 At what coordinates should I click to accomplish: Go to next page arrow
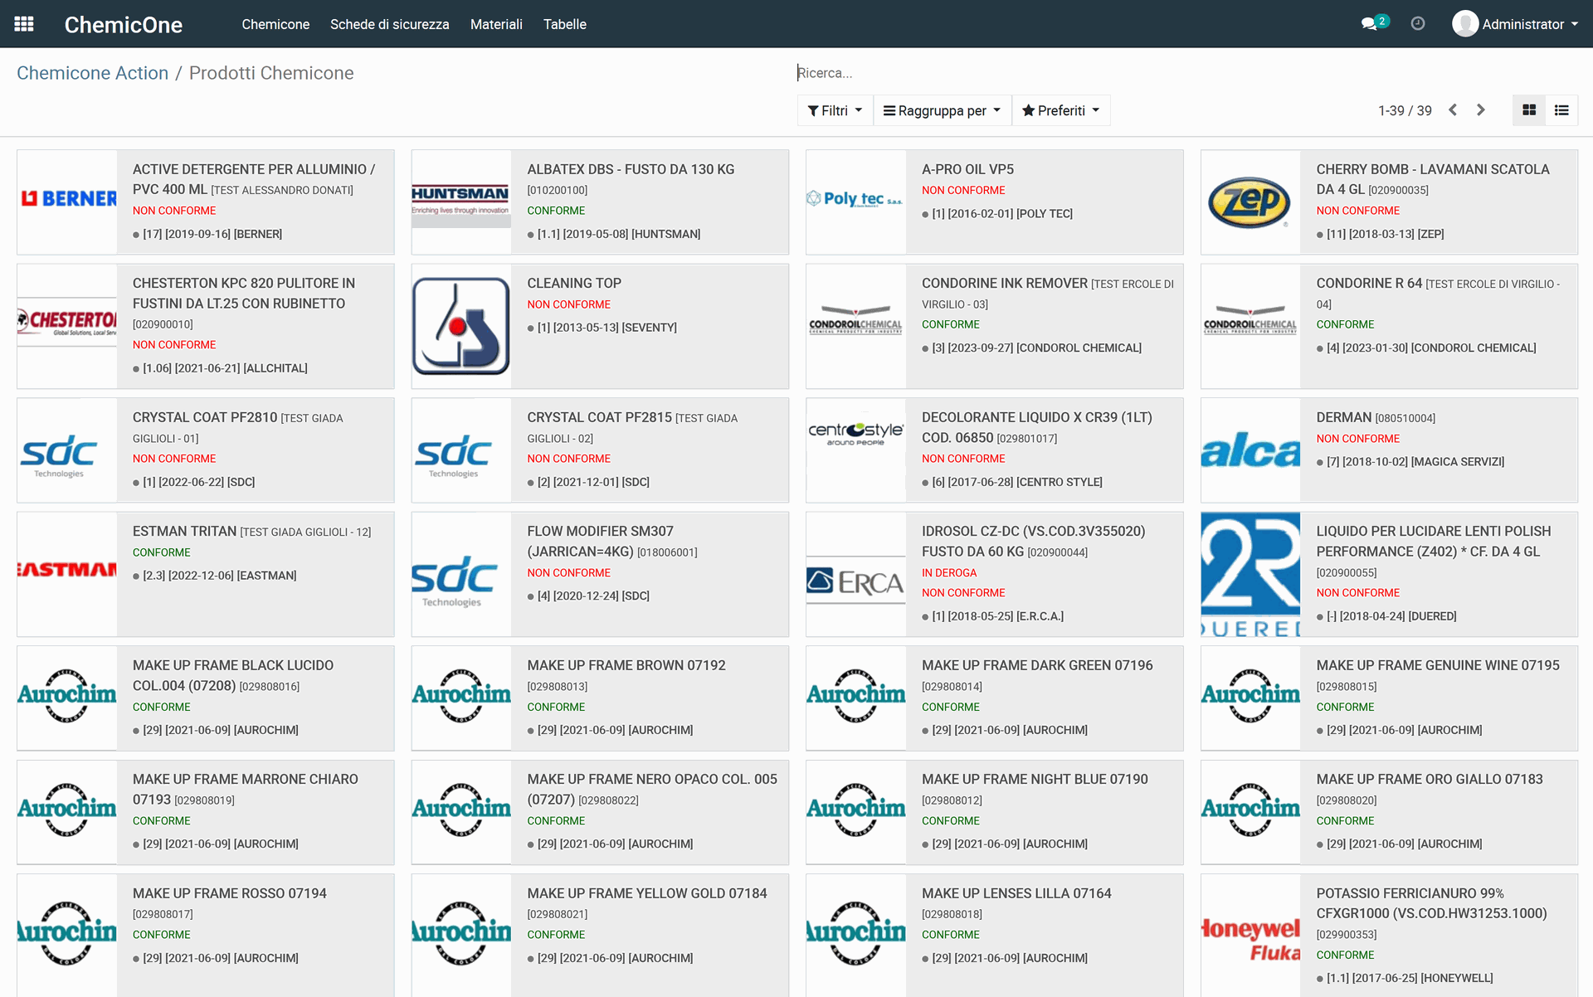(x=1481, y=110)
